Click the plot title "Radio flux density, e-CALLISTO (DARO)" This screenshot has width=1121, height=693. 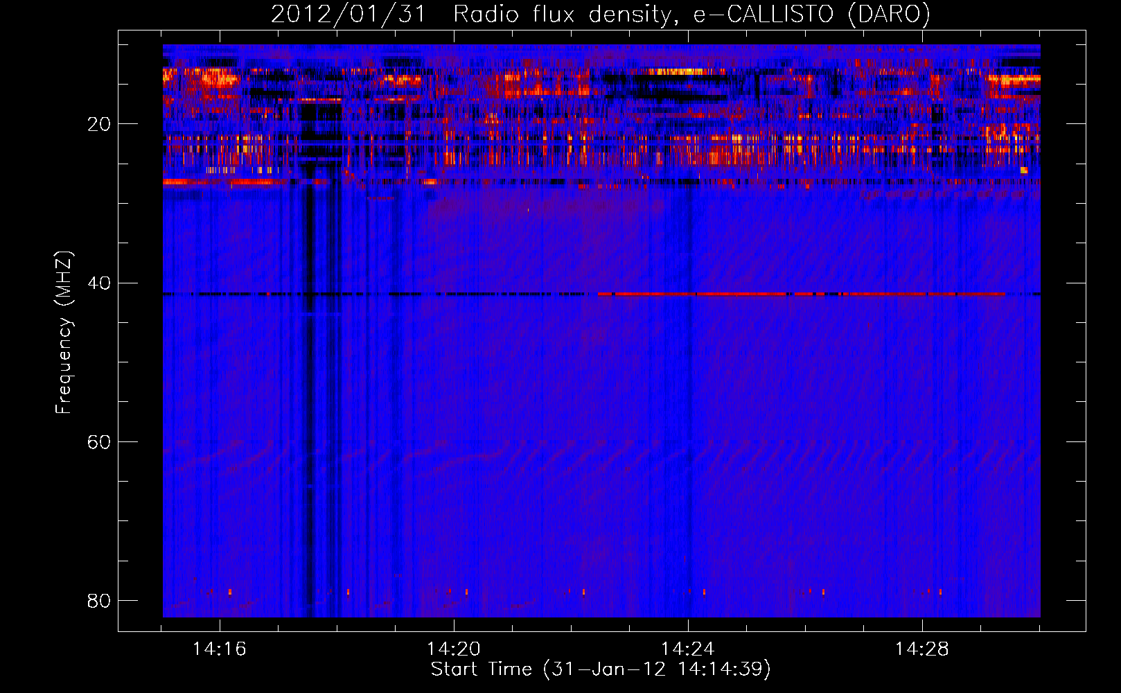(691, 14)
